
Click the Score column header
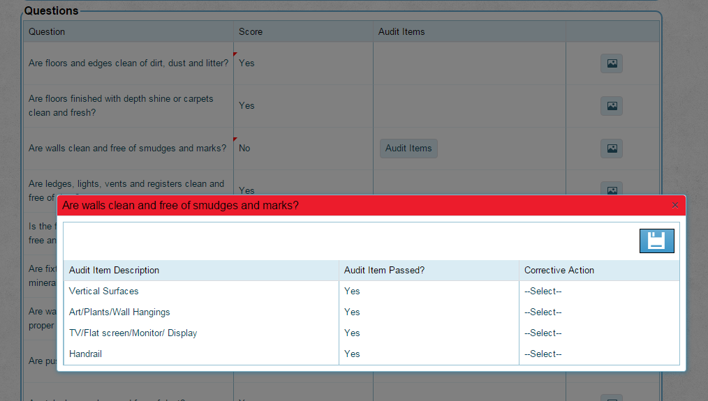point(251,32)
